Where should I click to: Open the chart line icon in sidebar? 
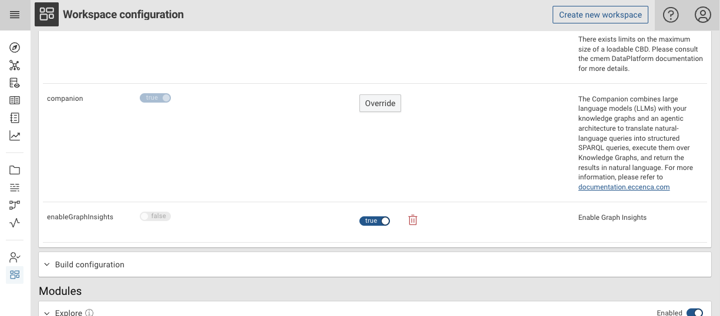(15, 136)
